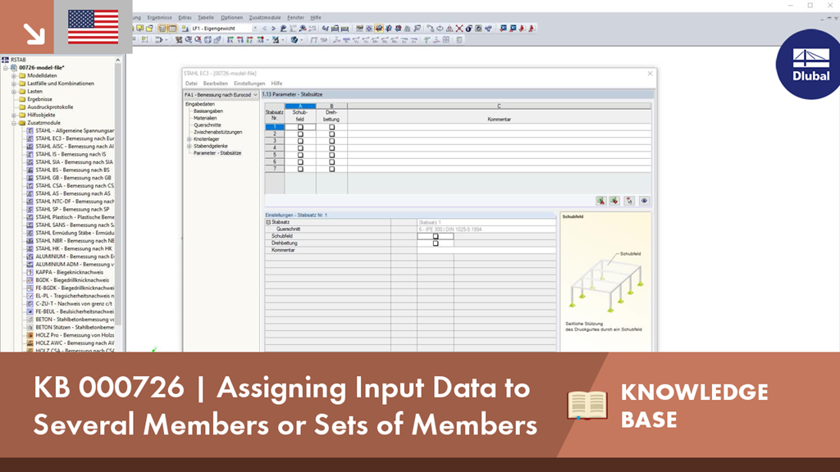Viewport: 840px width, 472px height.
Task: Select row header number 2 in table
Action: pos(274,134)
